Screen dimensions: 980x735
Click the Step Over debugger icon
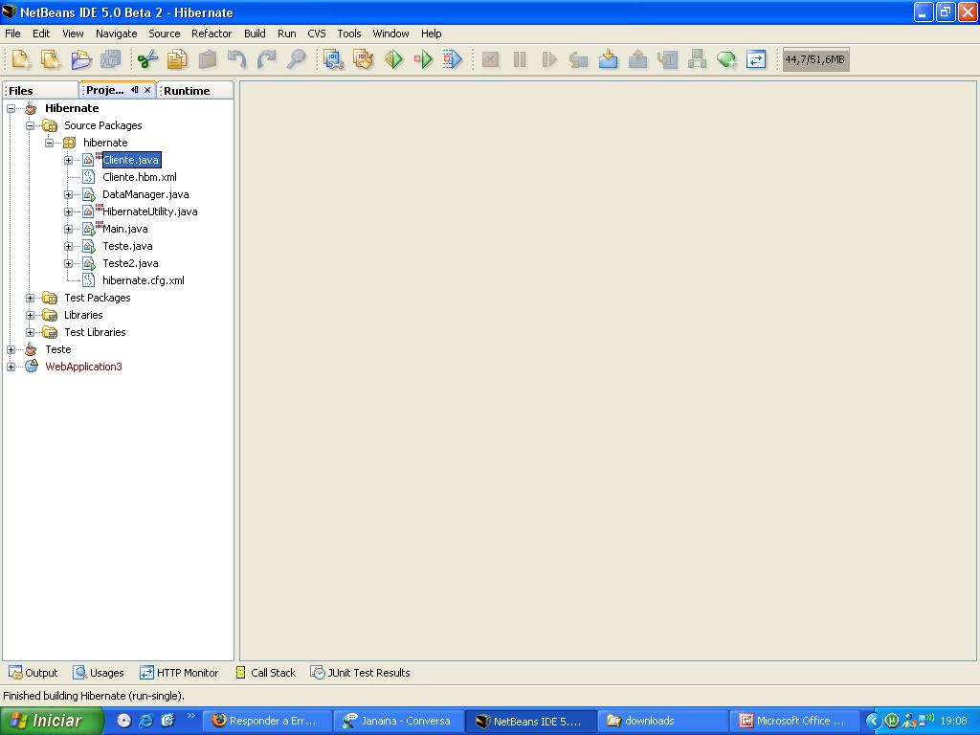pyautogui.click(x=579, y=59)
